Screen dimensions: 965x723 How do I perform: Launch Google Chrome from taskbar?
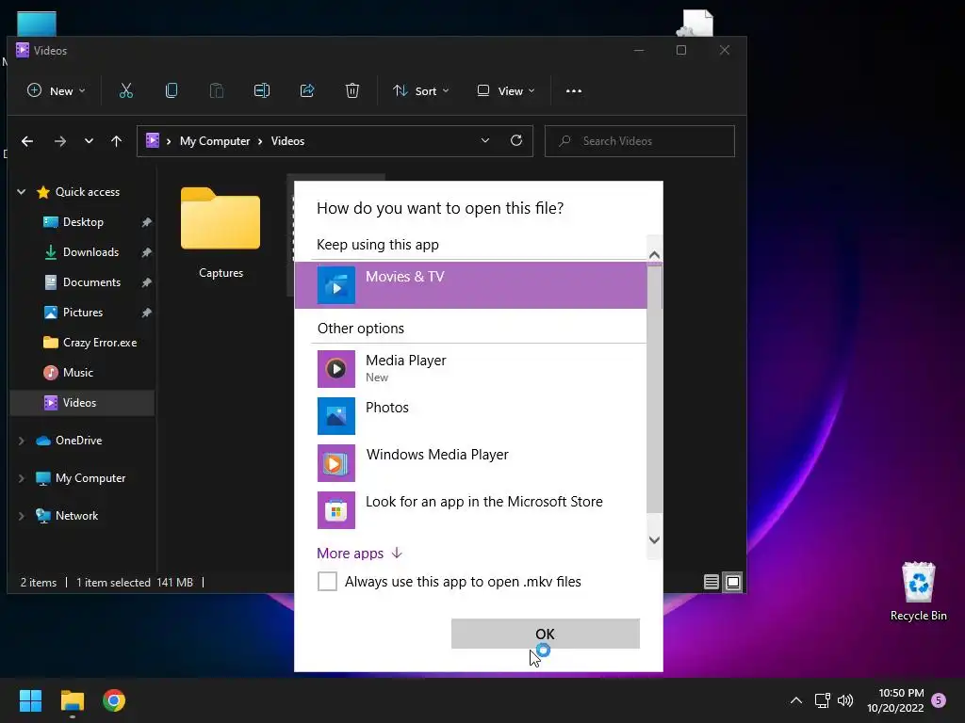click(114, 700)
